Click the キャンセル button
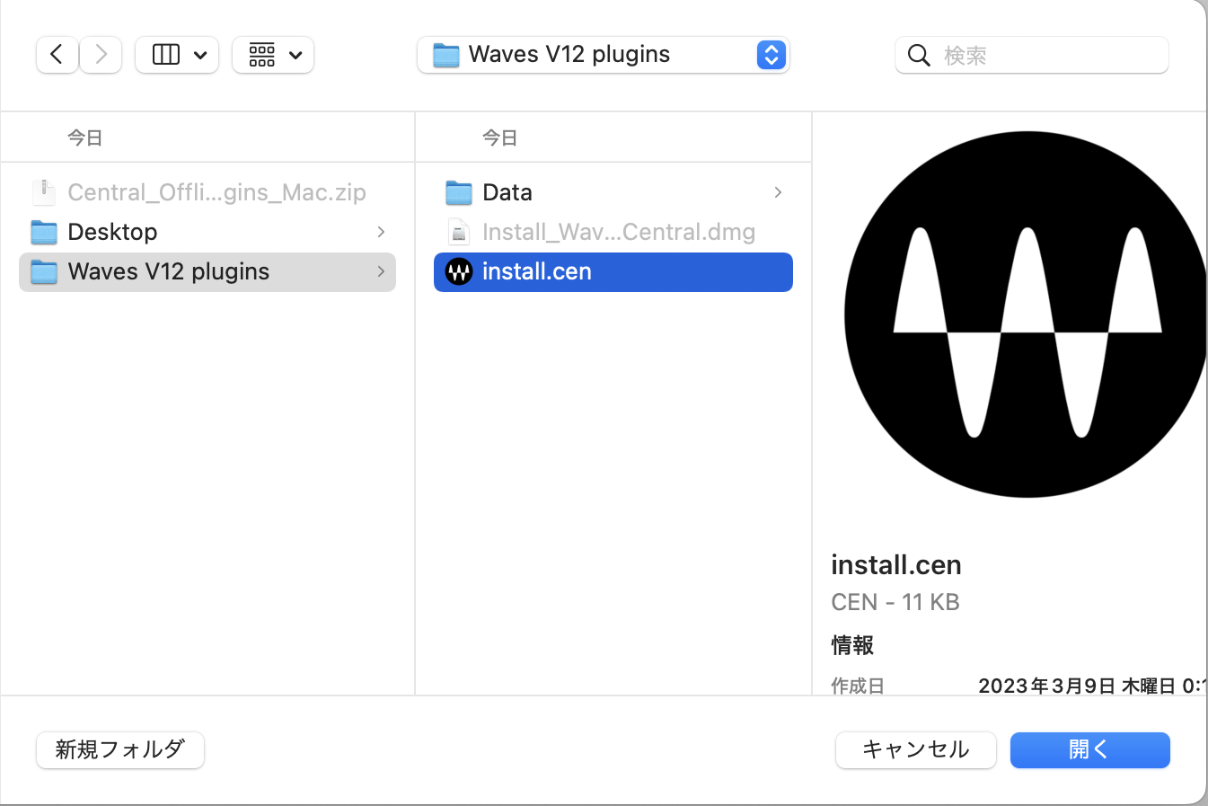Screen dimensions: 1208x806 point(916,750)
